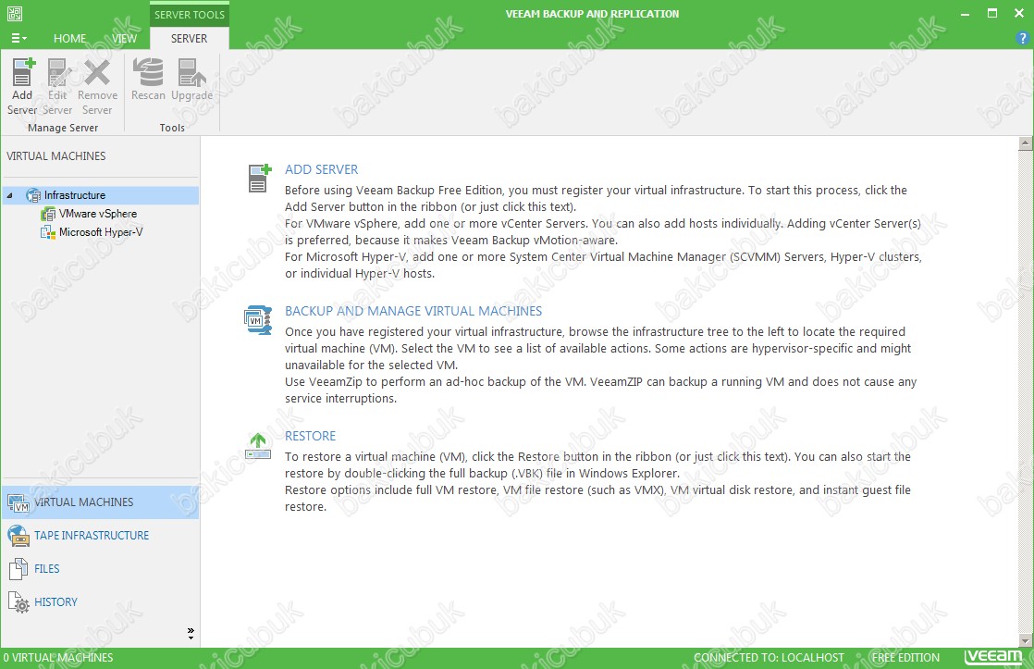
Task: Click the Veeam application icon in title bar
Action: pyautogui.click(x=15, y=13)
